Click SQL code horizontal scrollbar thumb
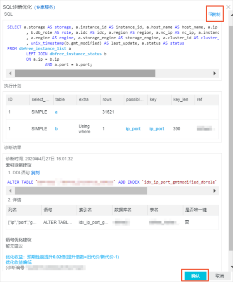233x282 pixels. [85, 73]
